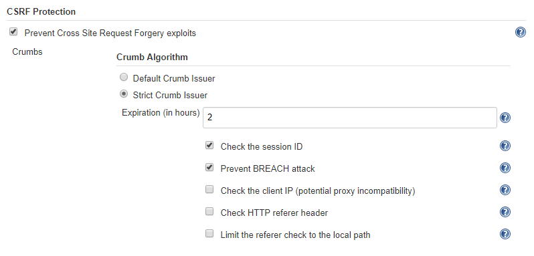The width and height of the screenshot is (534, 256).
Task: Click the Expiration hours input field
Action: click(350, 118)
